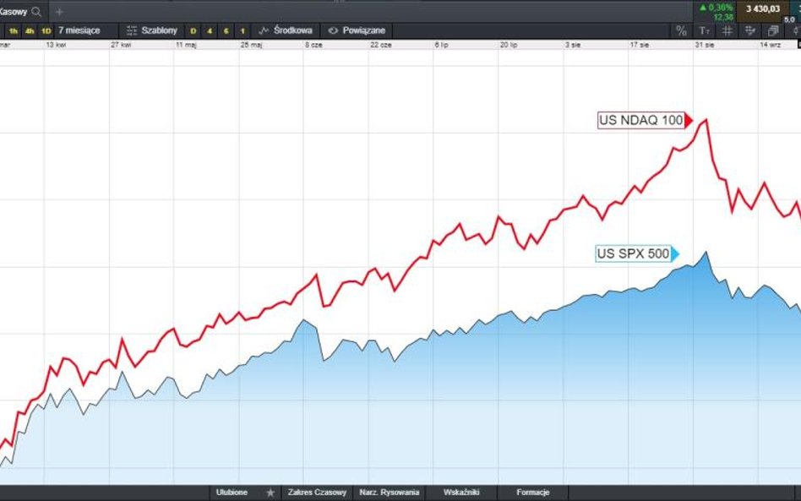Toggle the chart grid icon

(x=727, y=30)
